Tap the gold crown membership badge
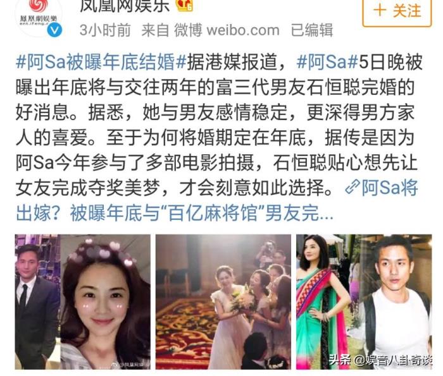This screenshot has height=376, width=443. click(x=185, y=5)
